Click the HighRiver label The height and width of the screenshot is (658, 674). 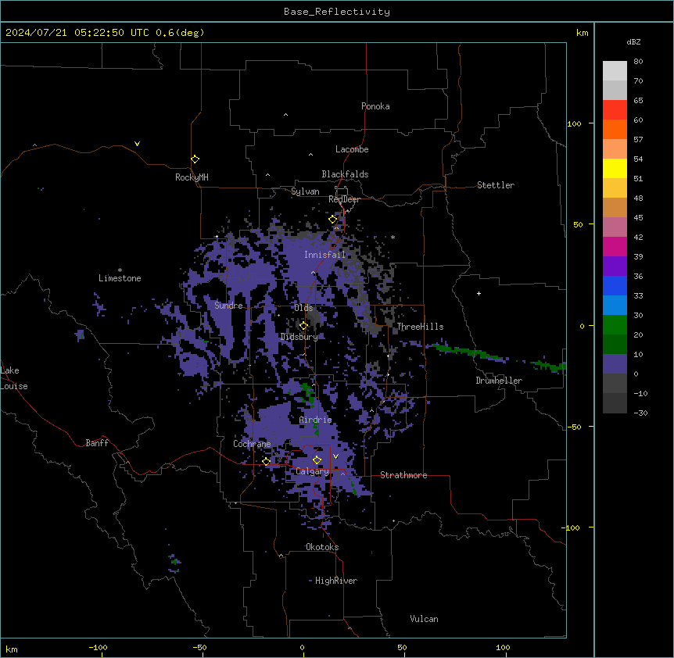coord(336,581)
